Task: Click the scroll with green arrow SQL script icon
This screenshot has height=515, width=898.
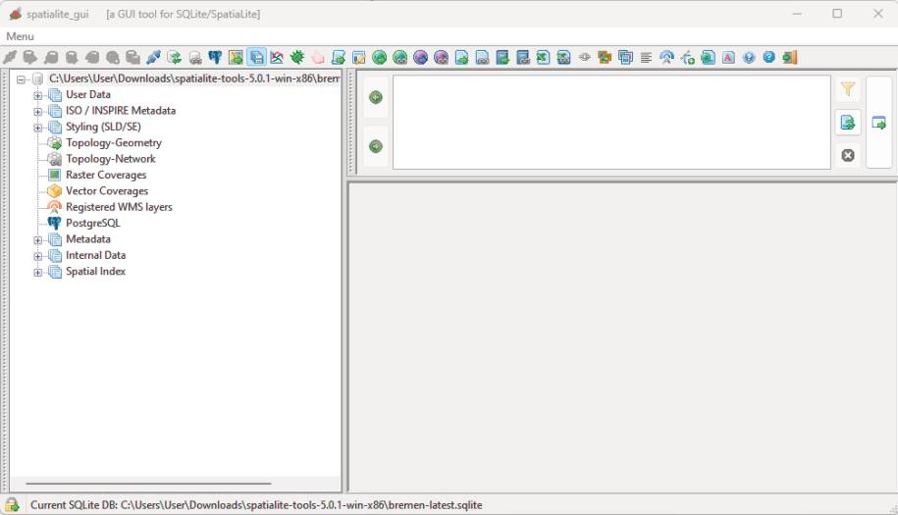Action: pos(339,57)
